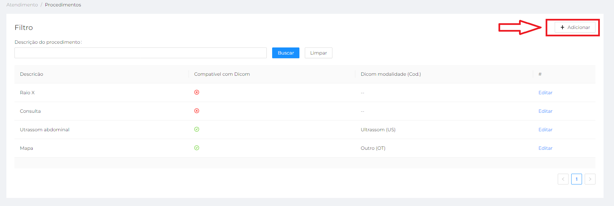Image resolution: width=614 pixels, height=206 pixels.
Task: Edit the Mapa procedure
Action: click(545, 148)
